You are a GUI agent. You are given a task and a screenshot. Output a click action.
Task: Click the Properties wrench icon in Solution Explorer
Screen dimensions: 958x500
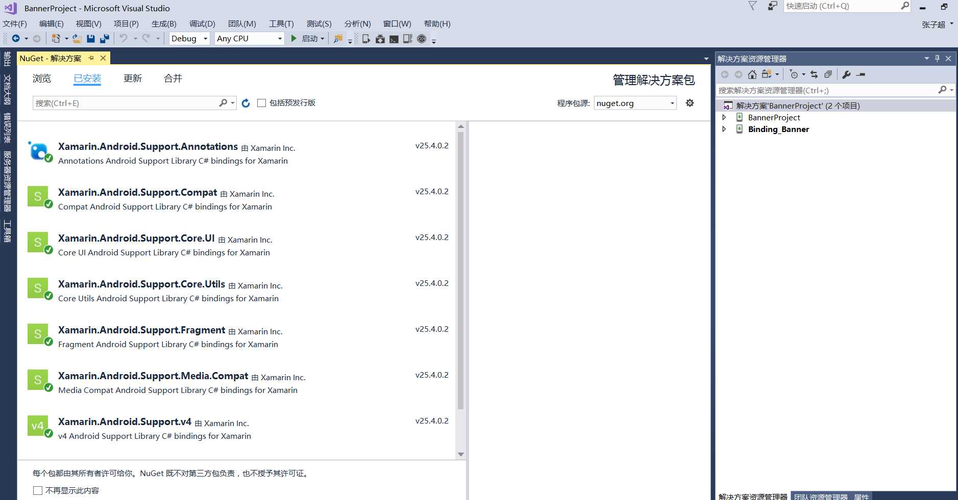[846, 74]
